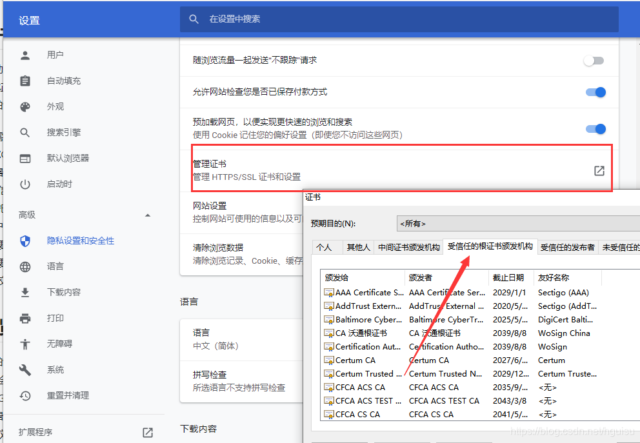The width and height of the screenshot is (640, 443).
Task: Click the search magnifier icon in settings
Action: [194, 19]
